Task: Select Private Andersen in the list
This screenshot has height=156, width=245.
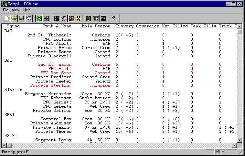Action: point(119,123)
